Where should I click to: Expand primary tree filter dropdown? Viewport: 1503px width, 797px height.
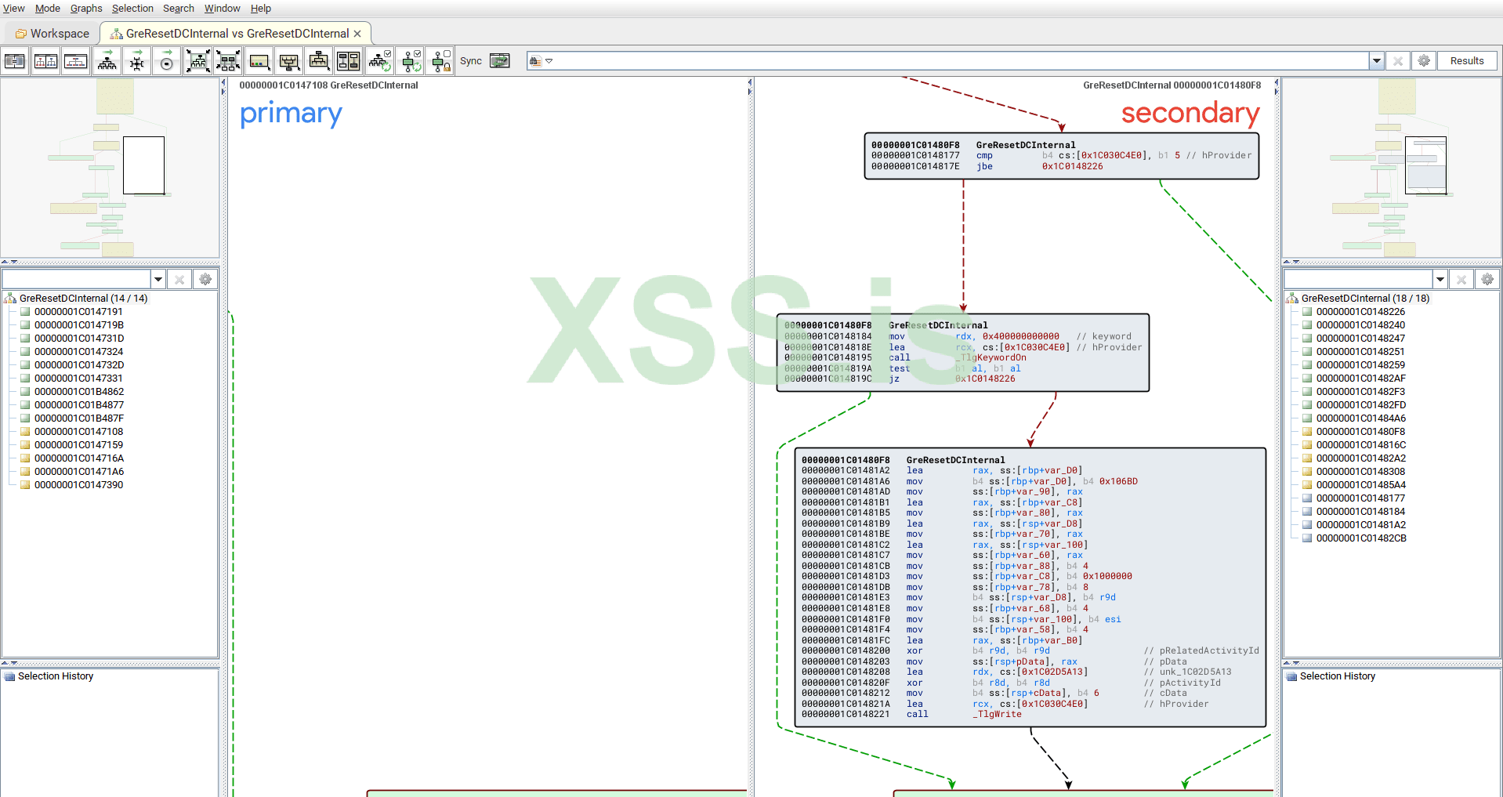[x=158, y=279]
